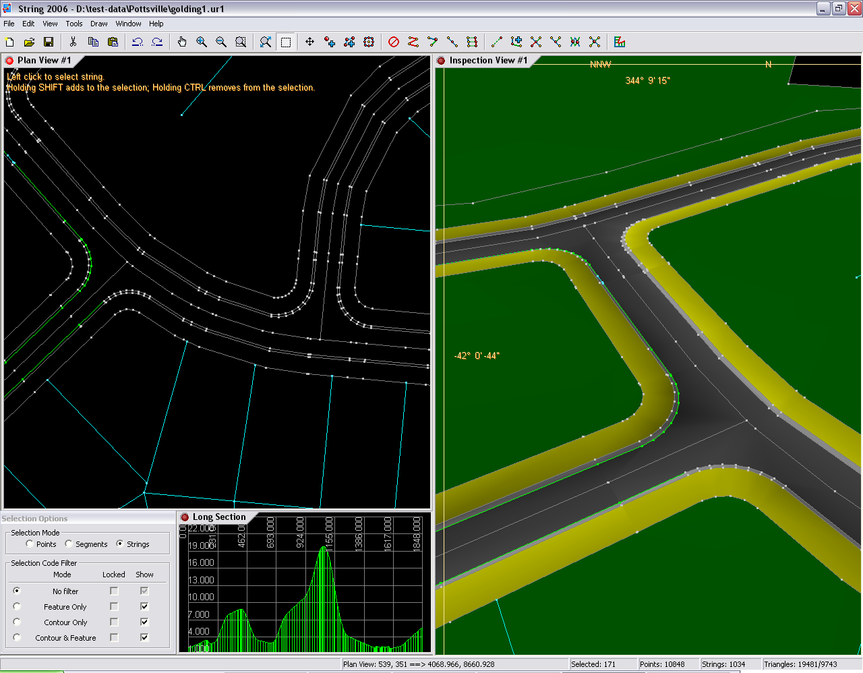
Task: Activate the rectangle selection tool
Action: [286, 42]
